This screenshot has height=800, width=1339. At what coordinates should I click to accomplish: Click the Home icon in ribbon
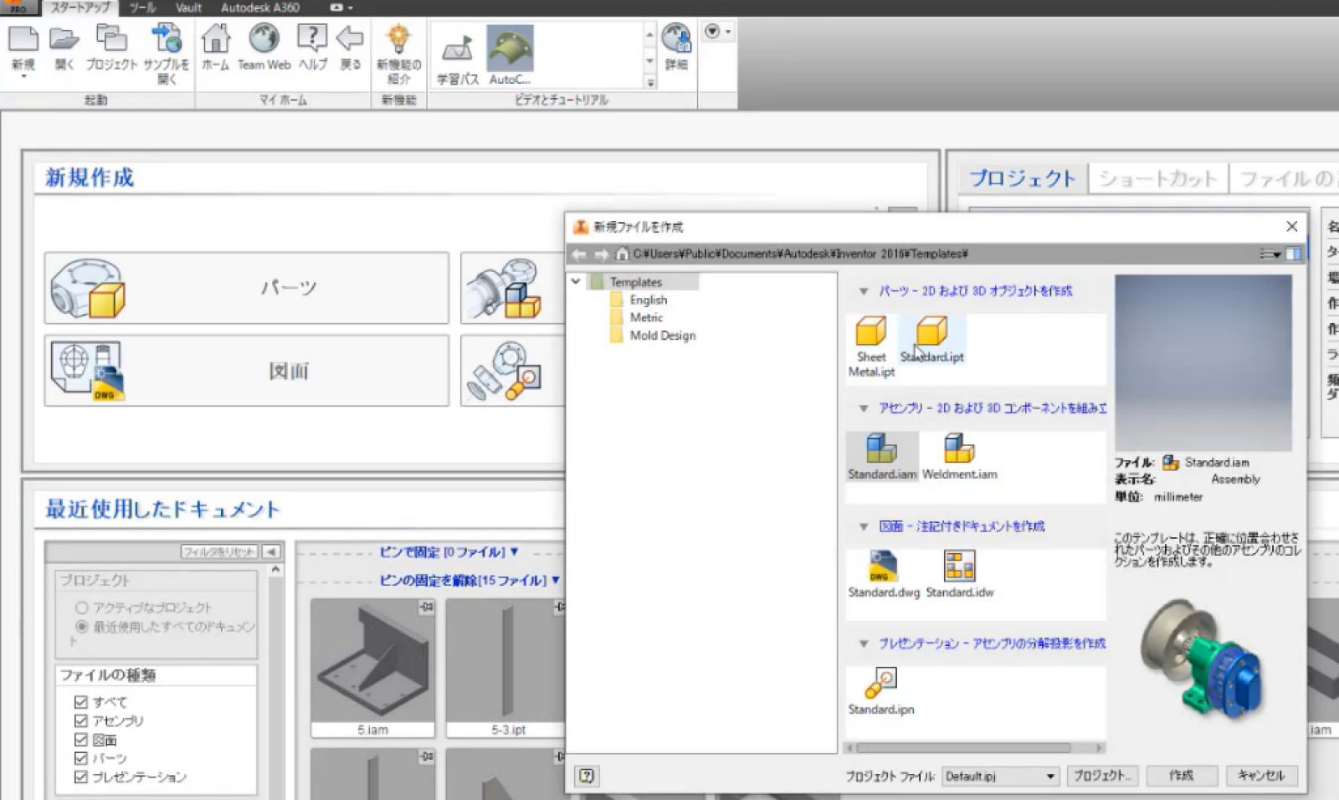215,47
